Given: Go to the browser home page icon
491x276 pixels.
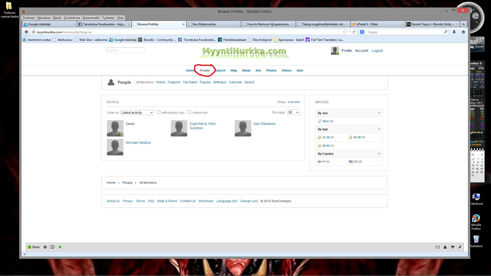Looking at the screenshot, I should coord(463,32).
